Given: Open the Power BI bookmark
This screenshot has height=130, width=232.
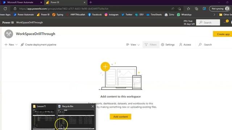Looking at the screenshot, I should click(x=43, y=14).
